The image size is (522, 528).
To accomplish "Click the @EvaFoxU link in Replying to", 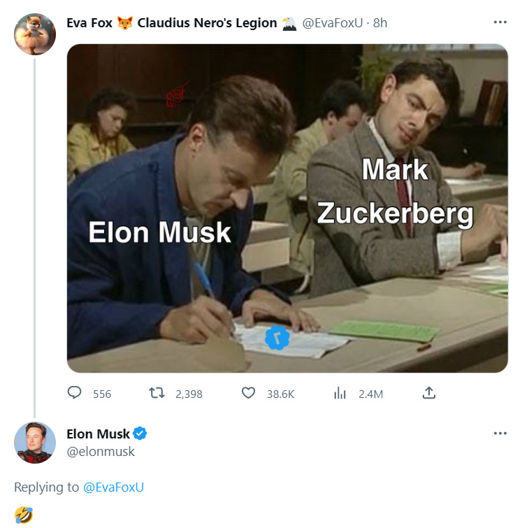I will pos(113,487).
